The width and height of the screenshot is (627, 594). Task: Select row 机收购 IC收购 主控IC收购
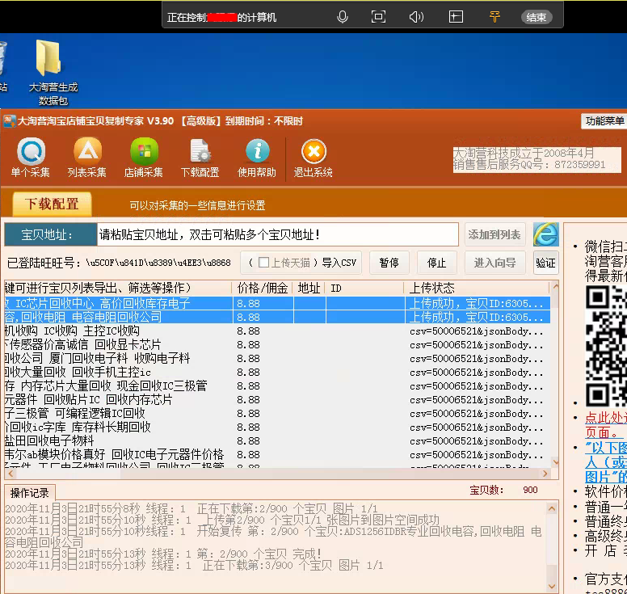277,331
